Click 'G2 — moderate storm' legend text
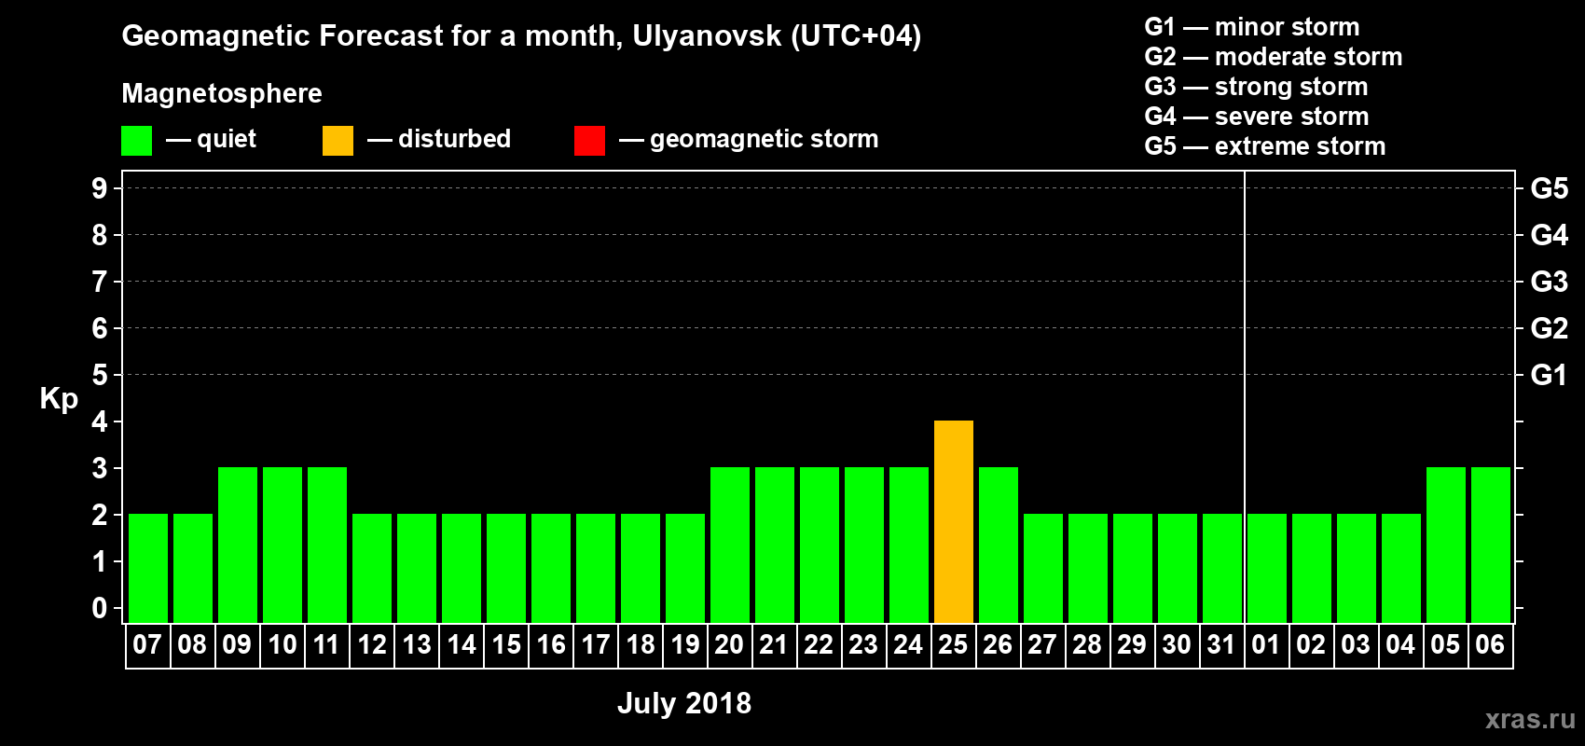This screenshot has width=1585, height=746. tap(1274, 57)
